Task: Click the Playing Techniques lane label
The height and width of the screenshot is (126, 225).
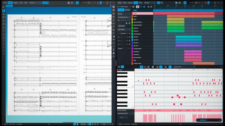Action: coord(122,111)
